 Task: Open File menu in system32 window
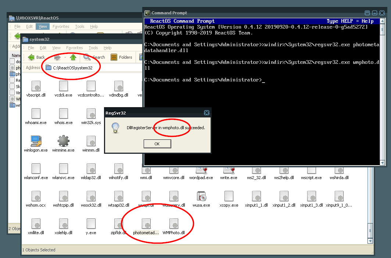31,48
